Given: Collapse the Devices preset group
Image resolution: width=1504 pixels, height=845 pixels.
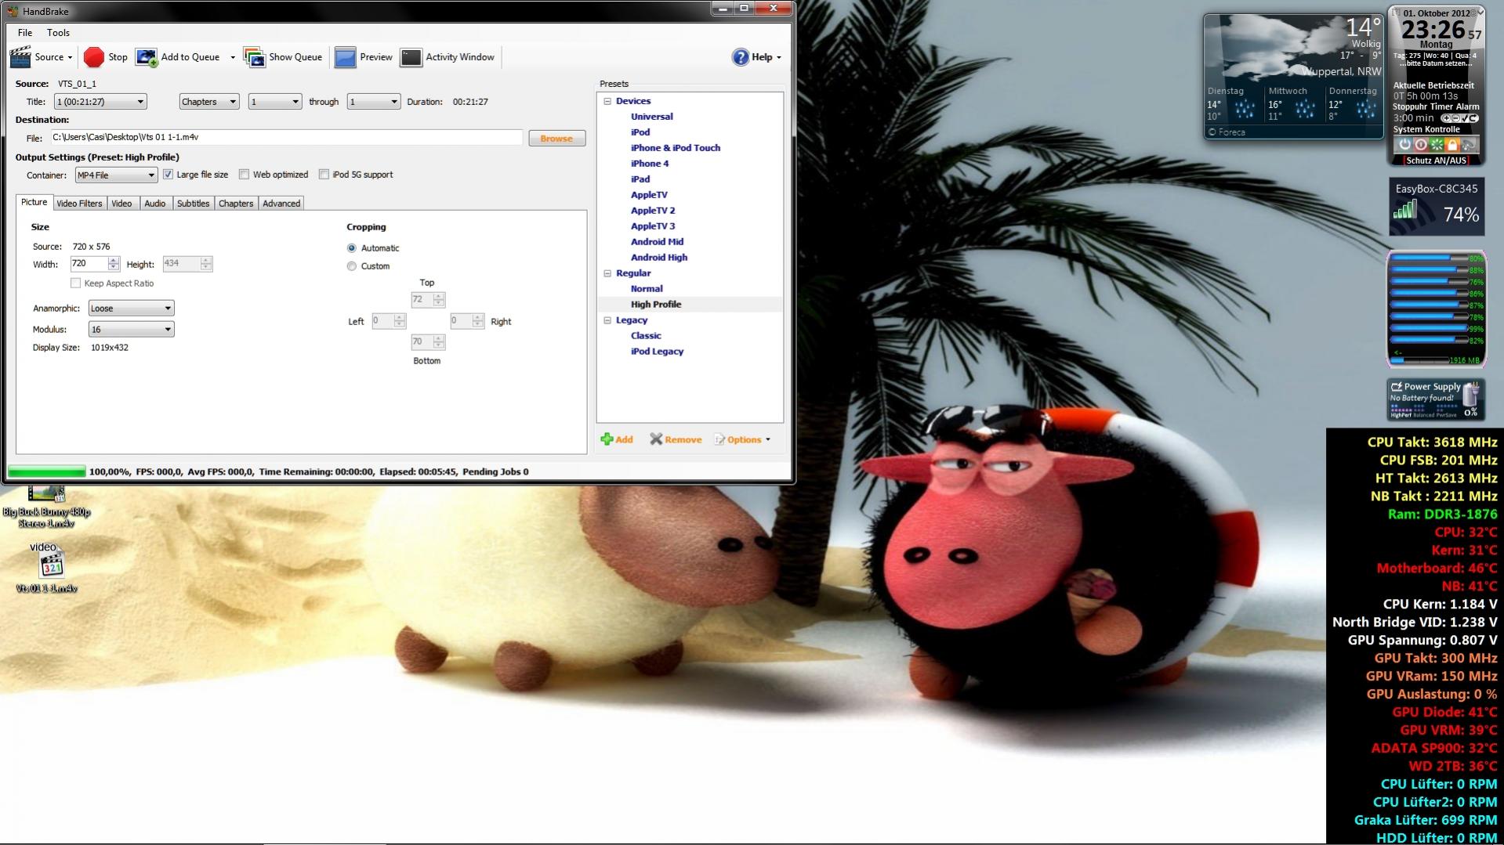Looking at the screenshot, I should pos(607,101).
